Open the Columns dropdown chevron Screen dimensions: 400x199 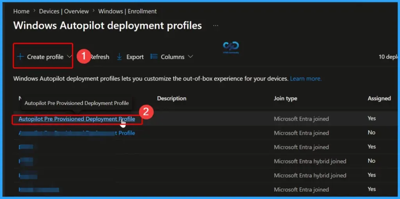pos(190,56)
